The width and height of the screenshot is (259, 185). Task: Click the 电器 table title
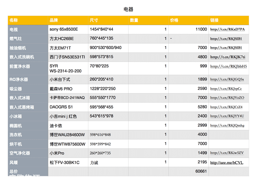coord(129,9)
